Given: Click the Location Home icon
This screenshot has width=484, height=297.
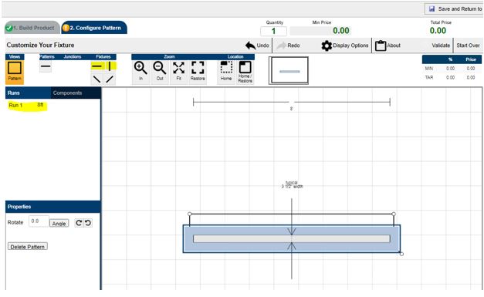Looking at the screenshot, I should [226, 68].
